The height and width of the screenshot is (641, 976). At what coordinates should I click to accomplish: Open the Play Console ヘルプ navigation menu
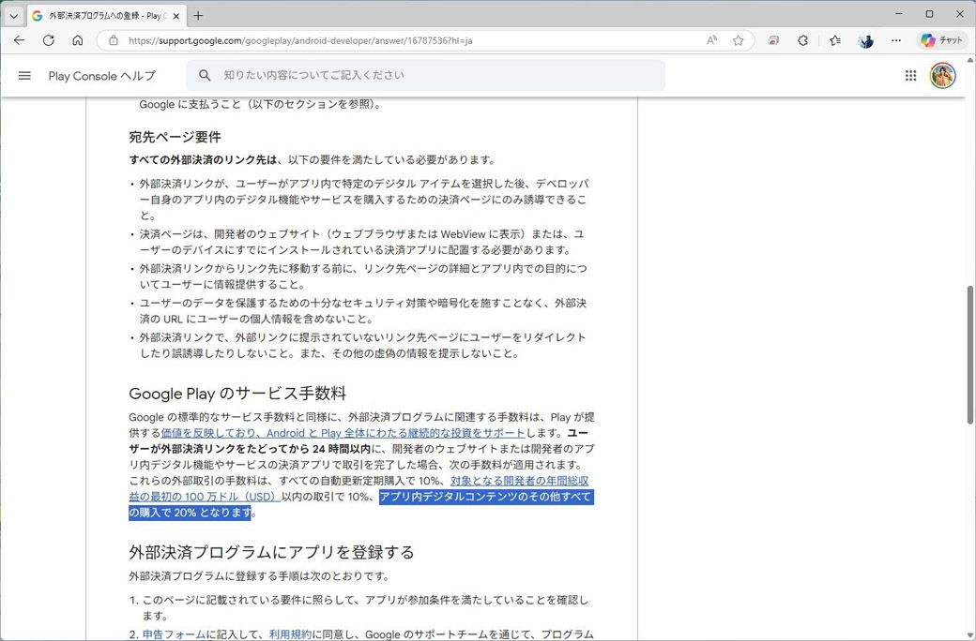(x=24, y=76)
